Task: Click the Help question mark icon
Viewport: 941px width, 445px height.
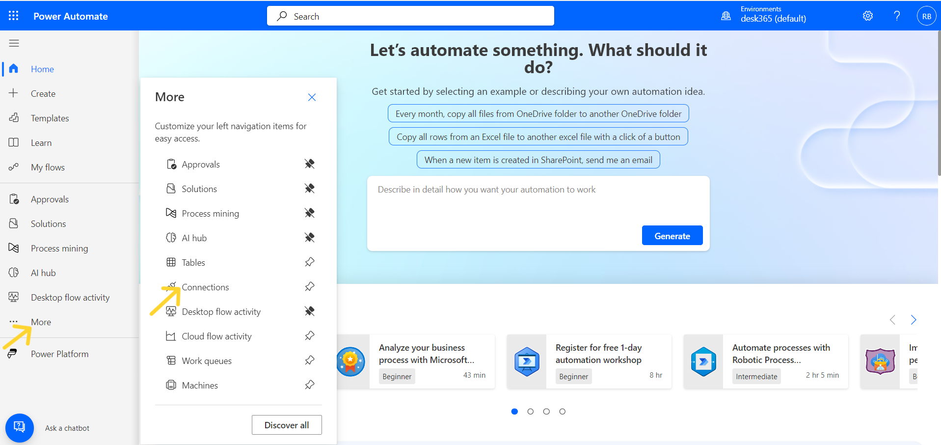Action: (x=897, y=15)
